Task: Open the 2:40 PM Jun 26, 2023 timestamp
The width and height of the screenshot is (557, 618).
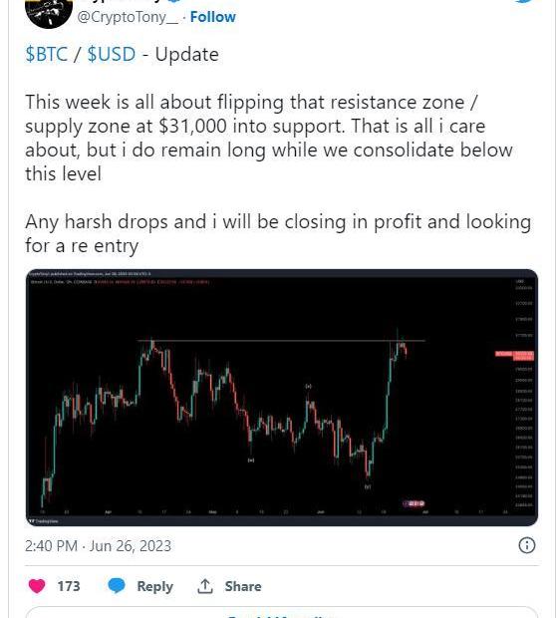Action: pyautogui.click(x=98, y=546)
